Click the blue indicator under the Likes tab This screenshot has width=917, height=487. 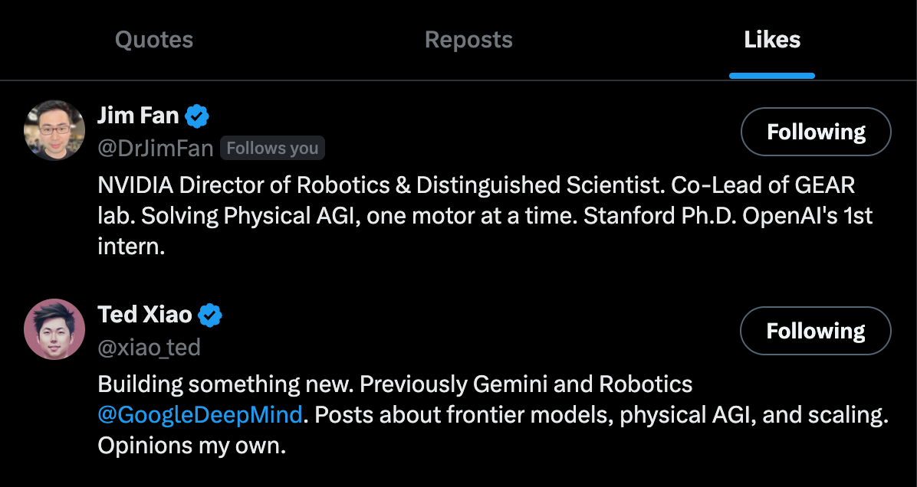coord(771,76)
